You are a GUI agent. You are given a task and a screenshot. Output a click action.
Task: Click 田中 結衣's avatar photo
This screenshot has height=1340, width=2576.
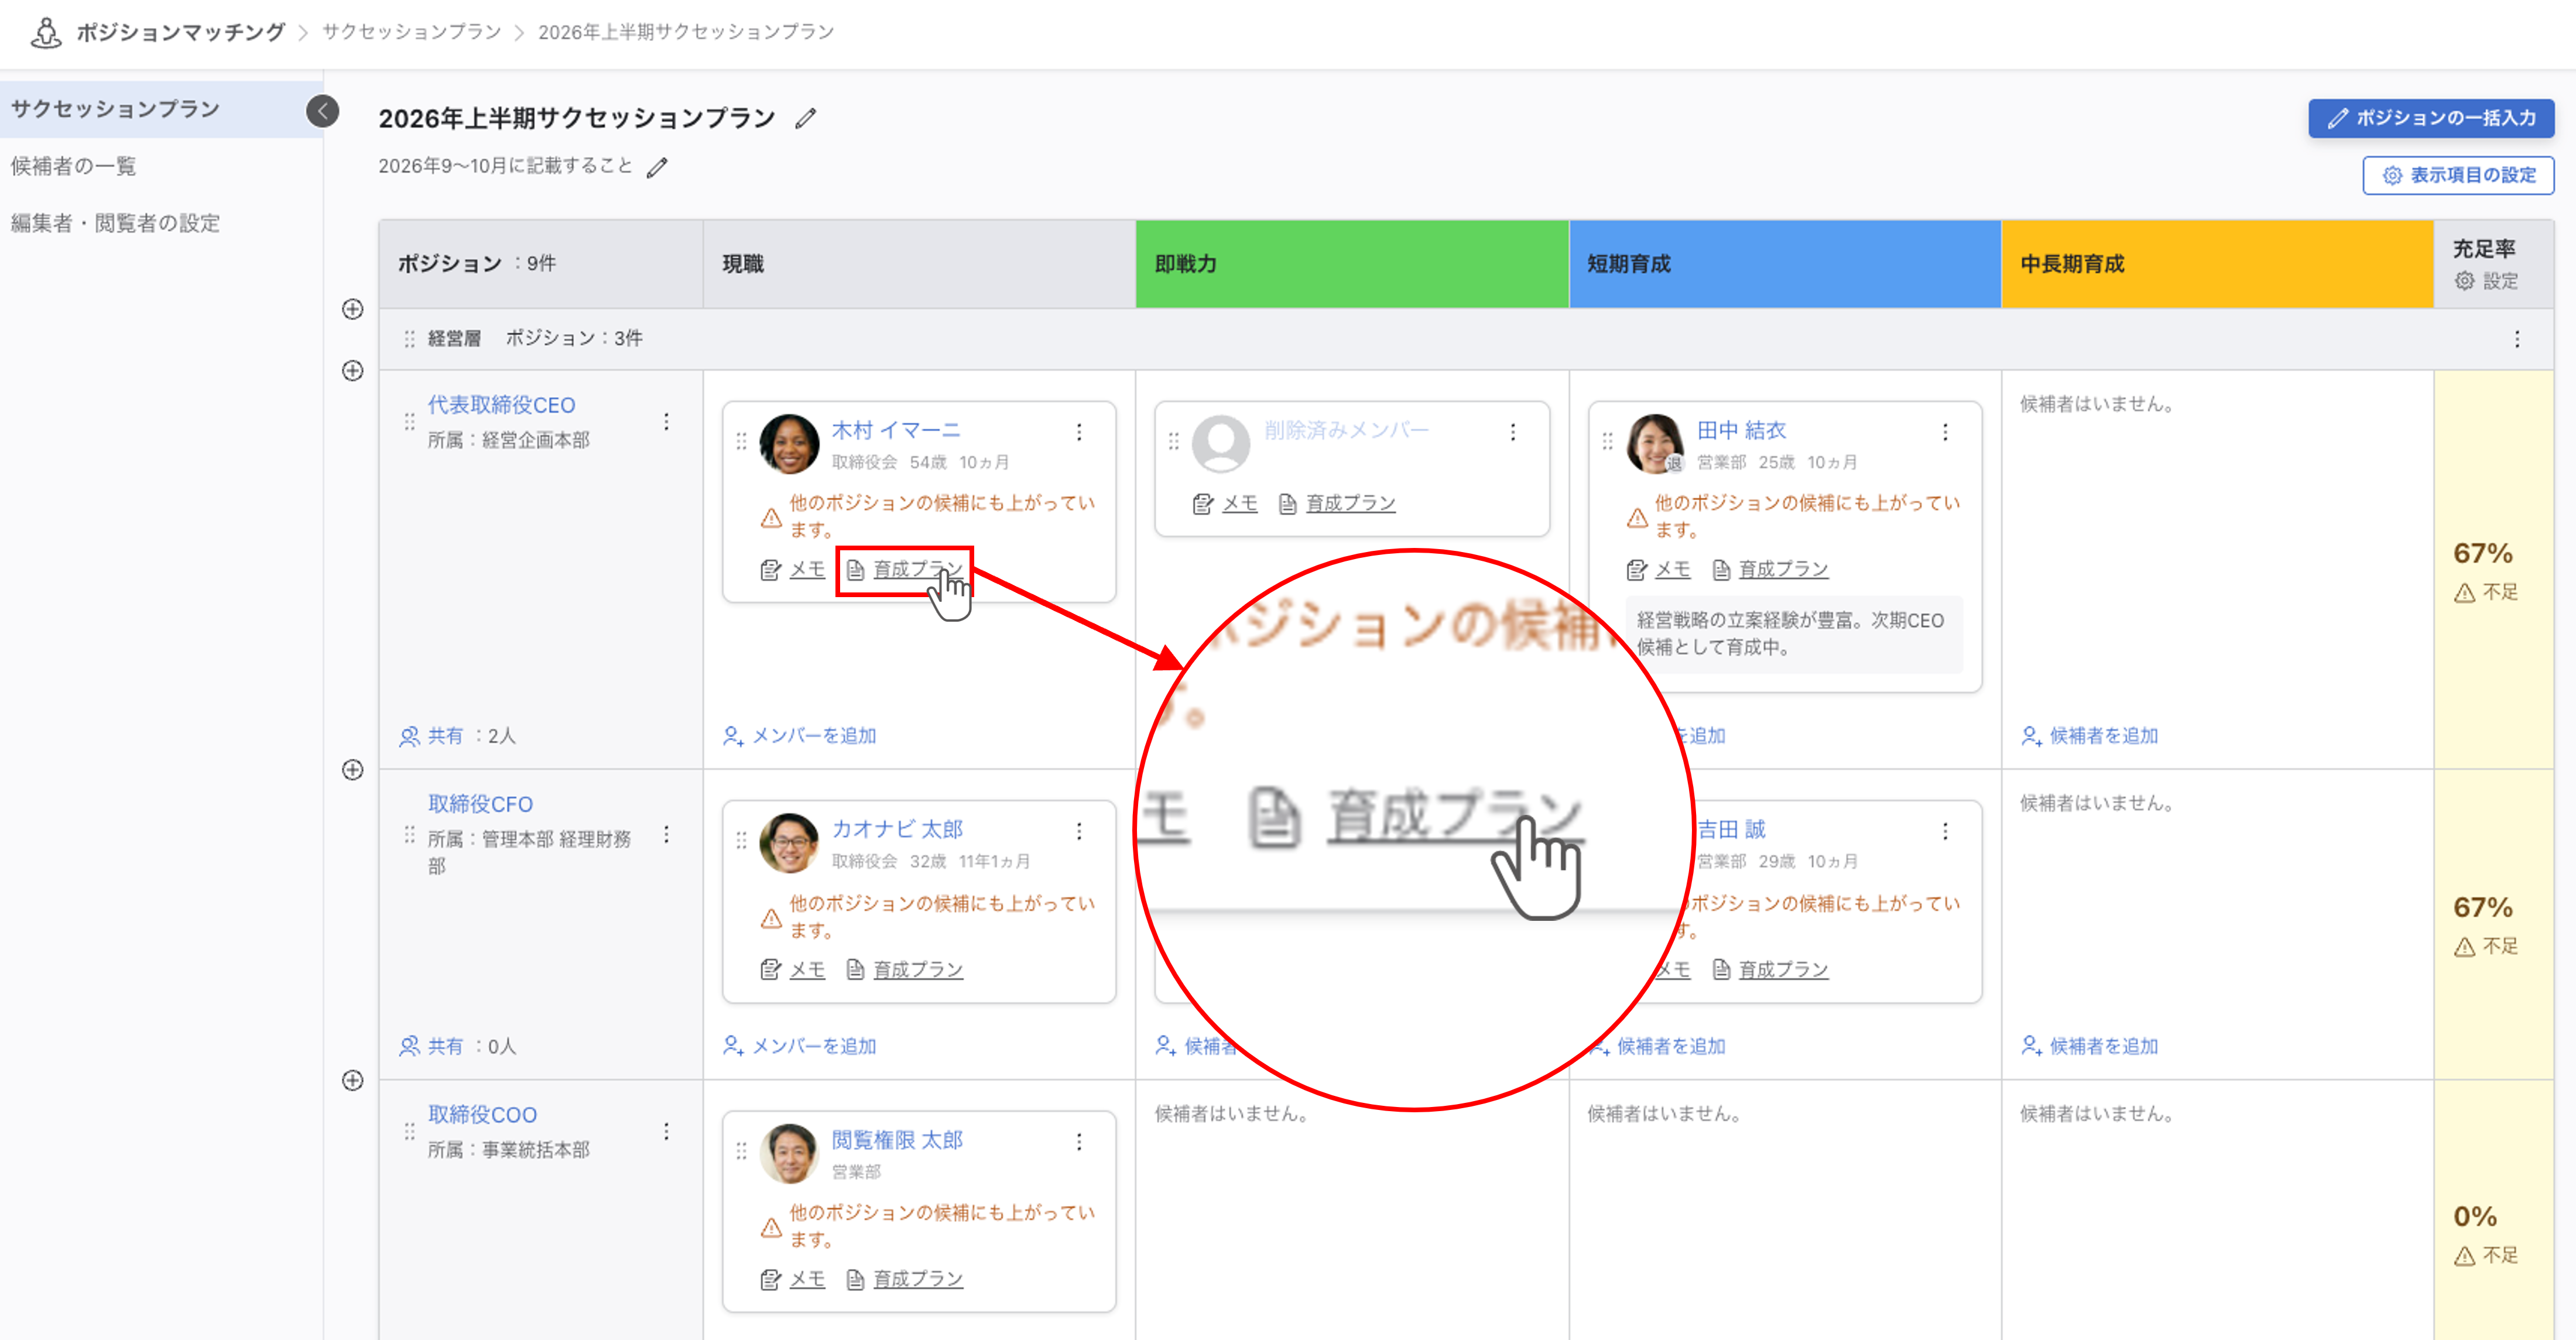click(1655, 444)
